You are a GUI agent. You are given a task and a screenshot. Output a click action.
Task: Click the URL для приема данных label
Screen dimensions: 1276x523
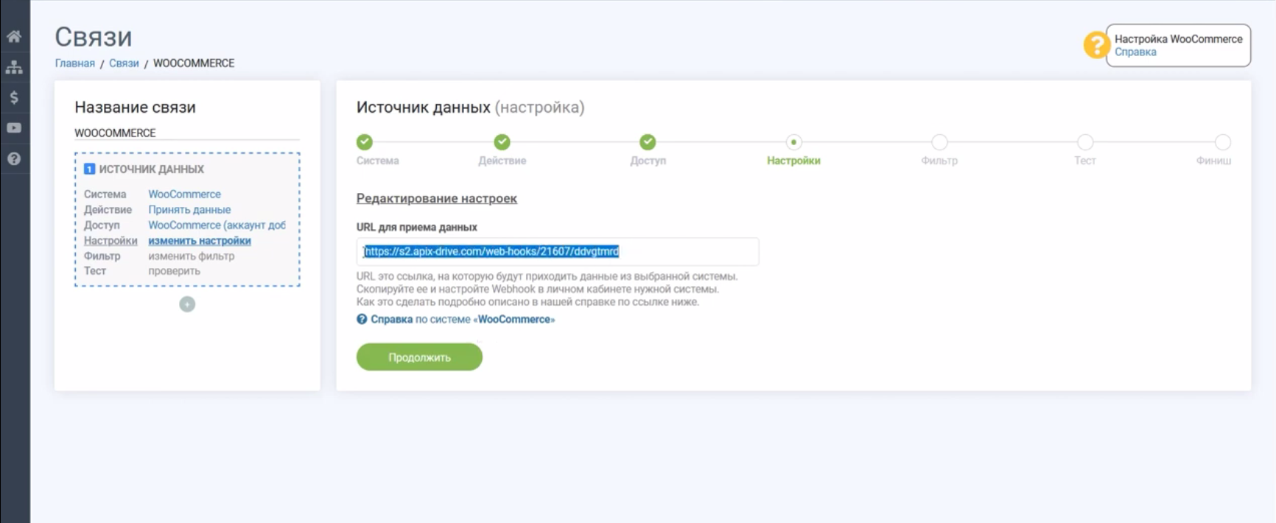(x=417, y=227)
